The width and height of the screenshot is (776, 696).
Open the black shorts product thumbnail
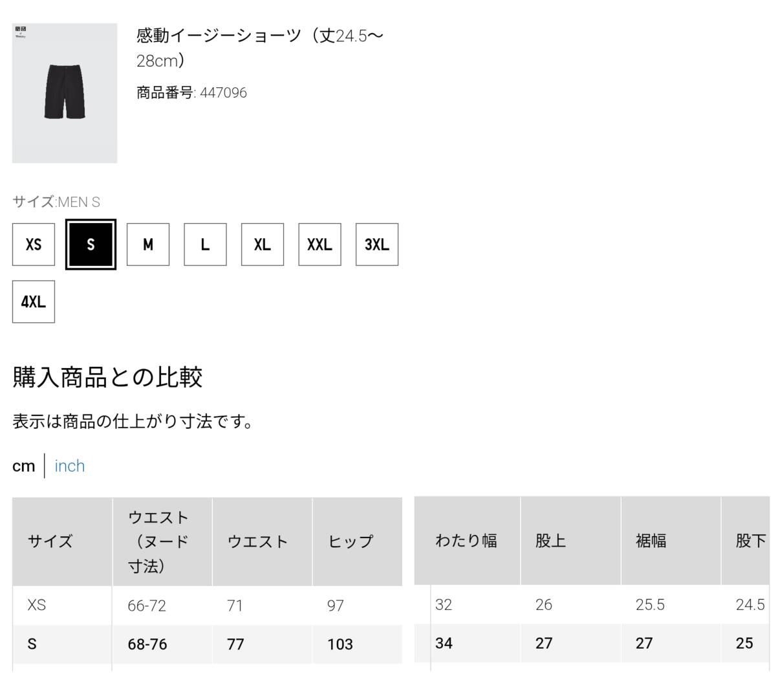tap(65, 93)
